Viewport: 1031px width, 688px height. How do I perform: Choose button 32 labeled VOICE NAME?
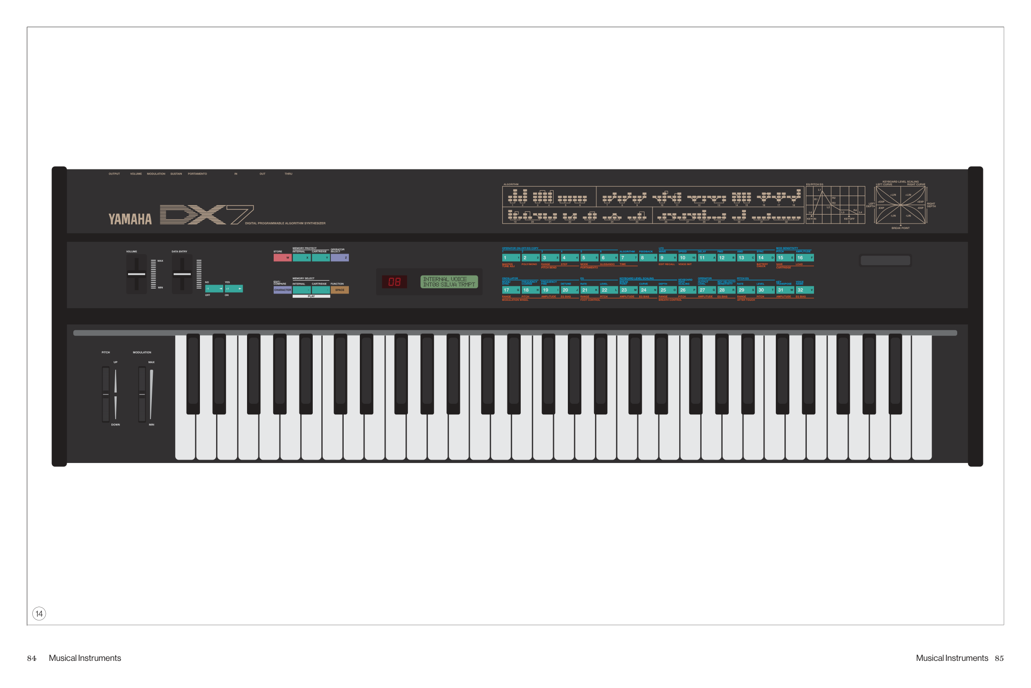(x=805, y=290)
